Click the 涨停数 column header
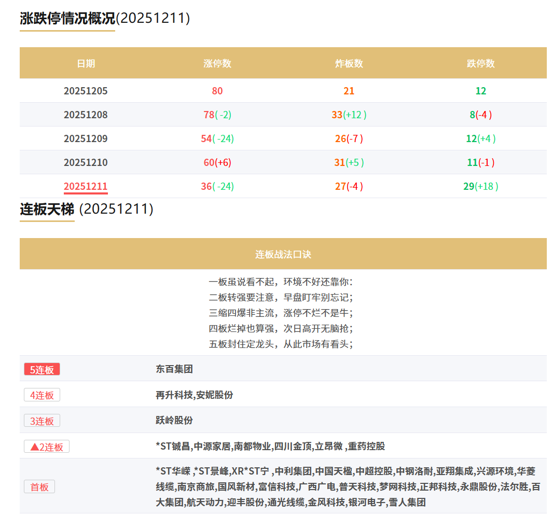Screen dimensions: 552x515 click(217, 63)
